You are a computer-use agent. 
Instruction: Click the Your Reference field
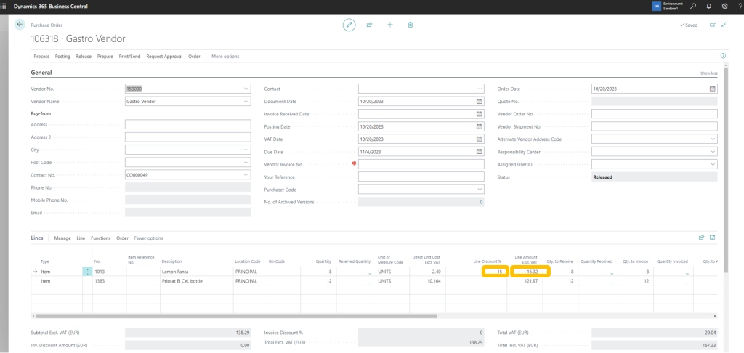pos(421,176)
